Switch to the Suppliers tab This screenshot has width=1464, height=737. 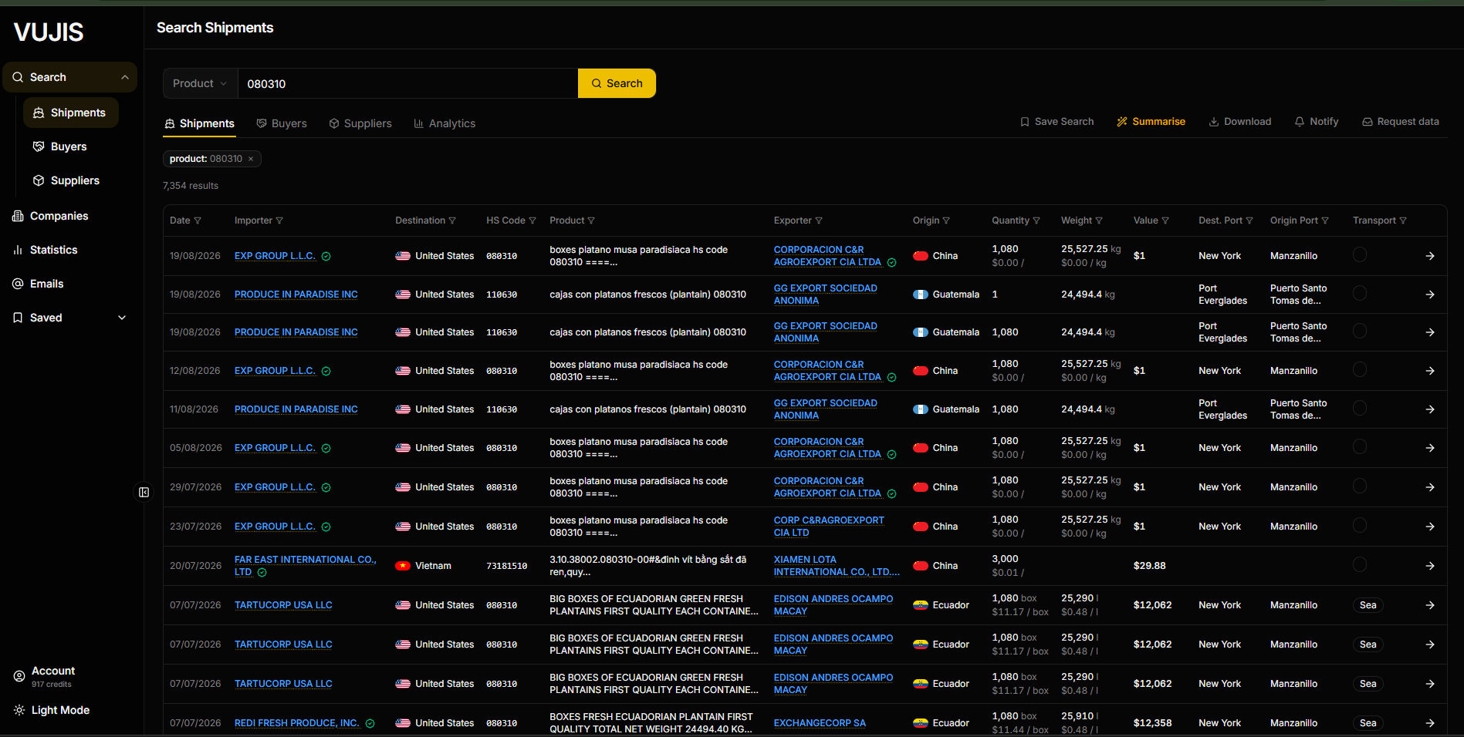360,123
